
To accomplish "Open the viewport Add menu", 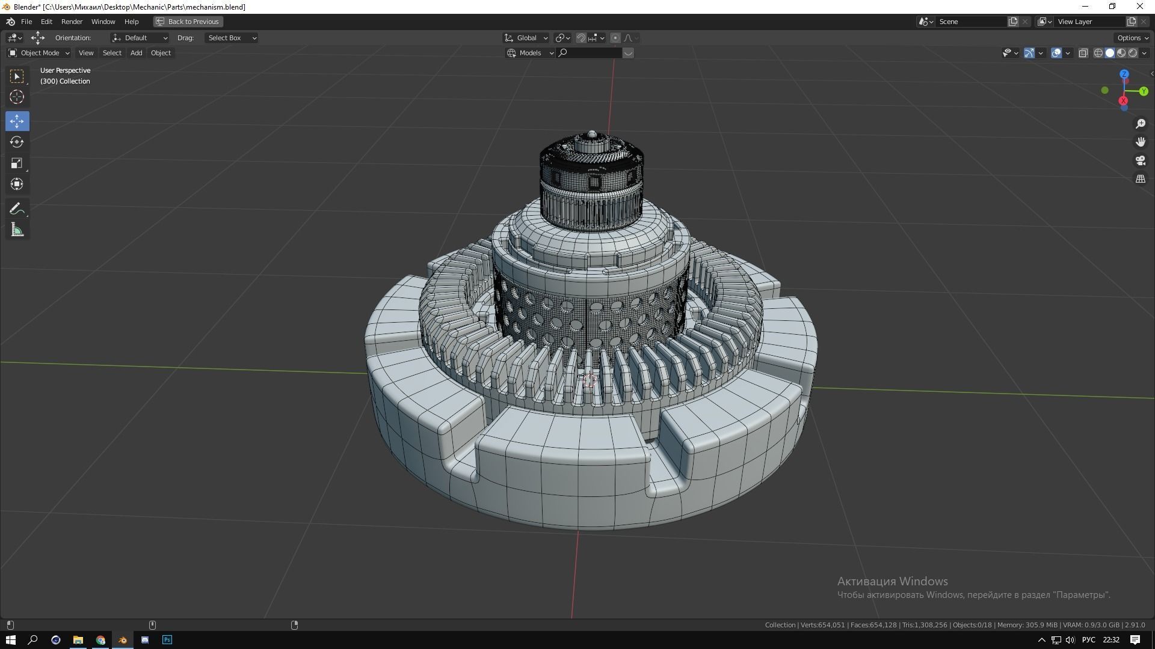I will click(x=137, y=53).
